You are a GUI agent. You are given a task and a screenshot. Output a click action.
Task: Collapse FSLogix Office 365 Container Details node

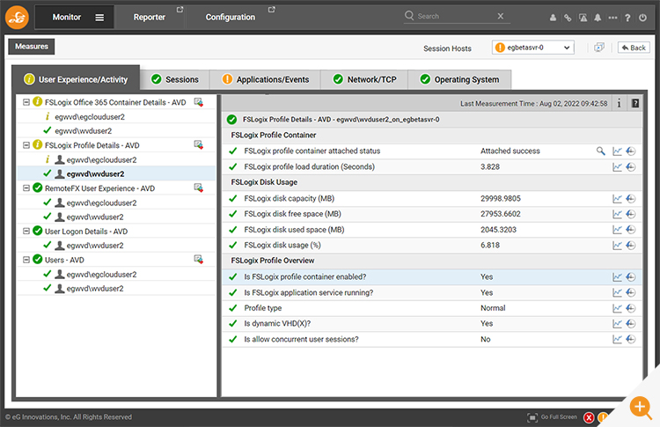pos(26,102)
